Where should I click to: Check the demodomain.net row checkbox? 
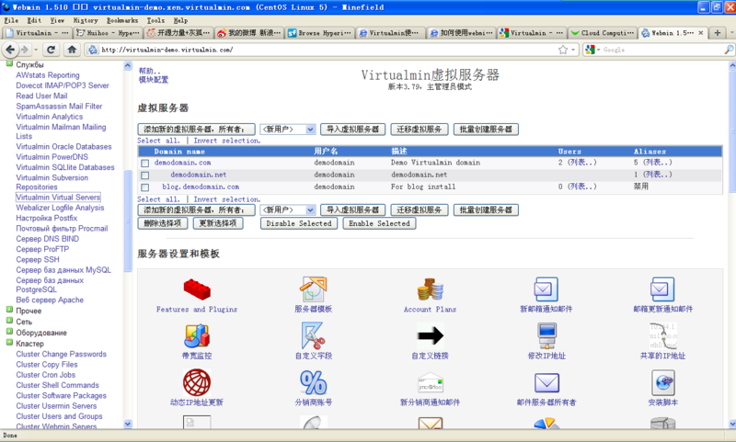point(144,175)
